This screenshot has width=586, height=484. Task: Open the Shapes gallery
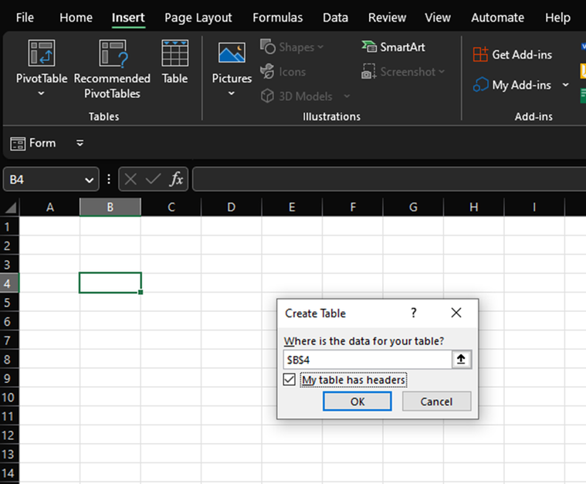pyautogui.click(x=292, y=47)
